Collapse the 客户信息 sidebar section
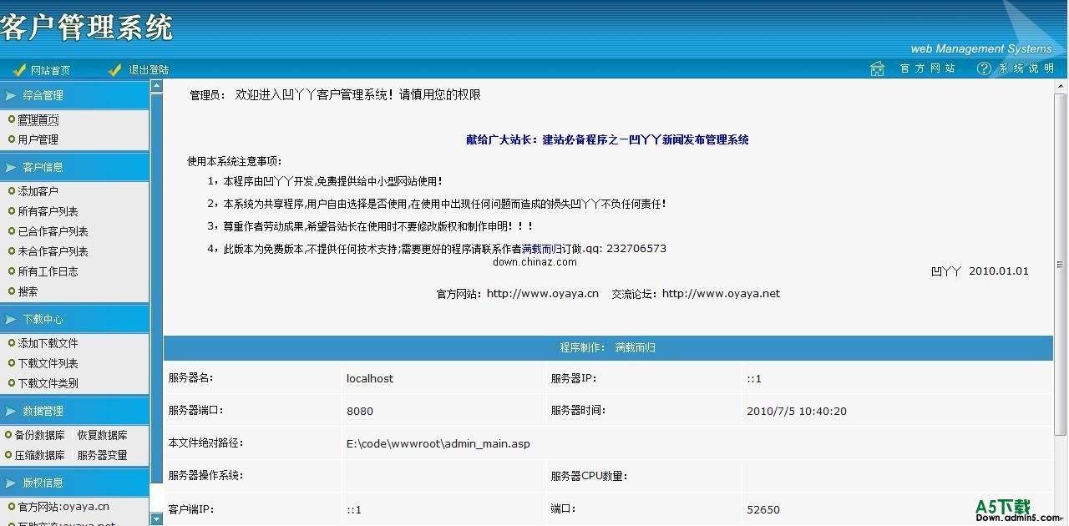This screenshot has height=526, width=1069. click(74, 167)
